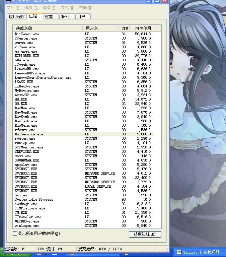Select the SCCMonitor.exe process
226x257 pixels.
(x=83, y=147)
